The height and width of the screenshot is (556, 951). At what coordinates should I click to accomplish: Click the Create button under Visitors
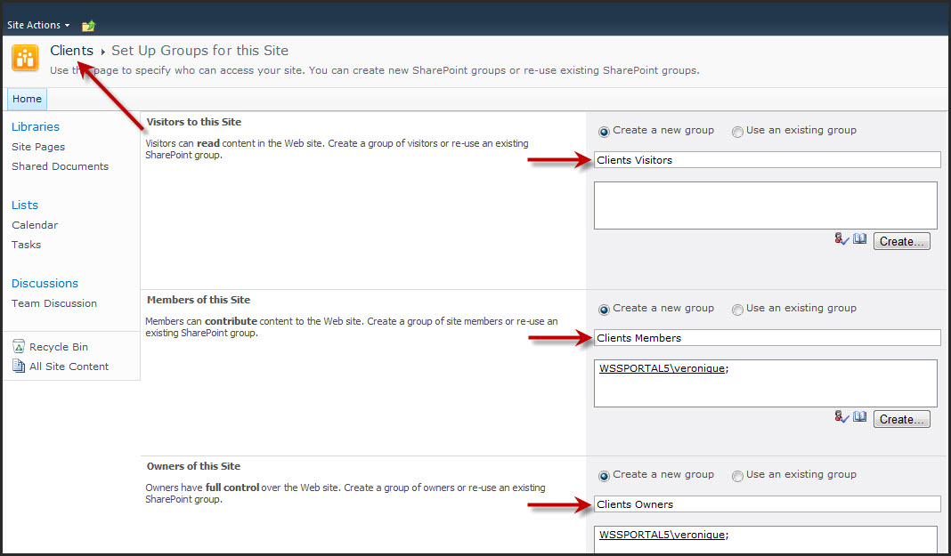pos(901,241)
